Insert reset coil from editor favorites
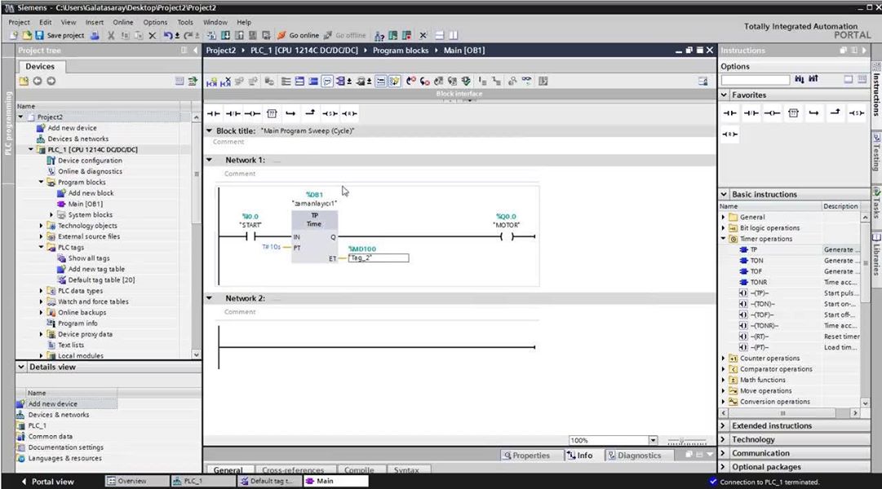Viewport: 882px width, 489px height. click(349, 113)
